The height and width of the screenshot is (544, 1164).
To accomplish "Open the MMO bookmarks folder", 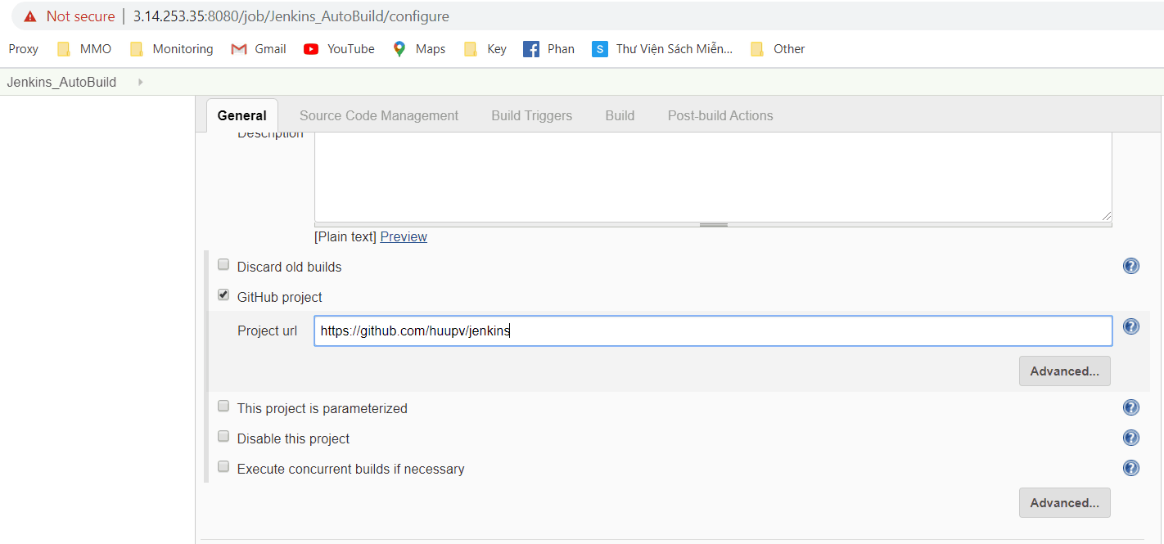I will [x=83, y=48].
